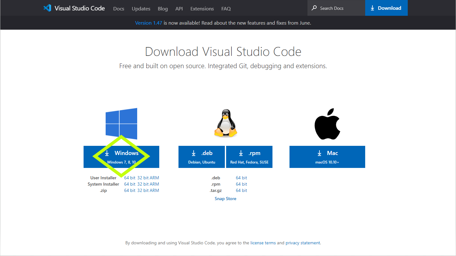The height and width of the screenshot is (256, 456).
Task: Click the Windows logo image
Action: coord(121,123)
